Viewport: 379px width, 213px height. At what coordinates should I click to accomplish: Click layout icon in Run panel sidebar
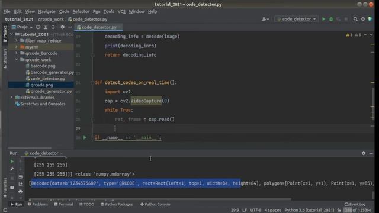tap(12, 188)
